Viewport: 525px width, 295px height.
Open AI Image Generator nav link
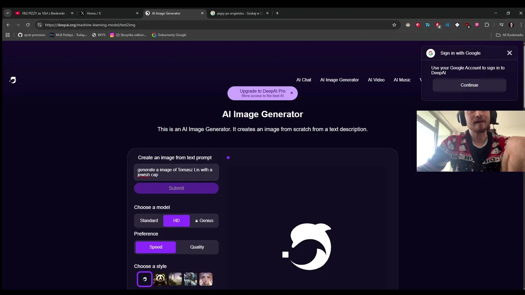pyautogui.click(x=340, y=80)
